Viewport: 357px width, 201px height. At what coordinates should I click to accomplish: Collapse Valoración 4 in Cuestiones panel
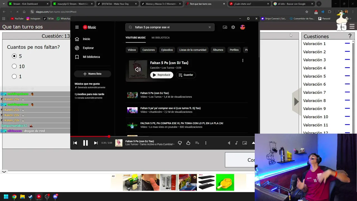pyautogui.click(x=347, y=68)
